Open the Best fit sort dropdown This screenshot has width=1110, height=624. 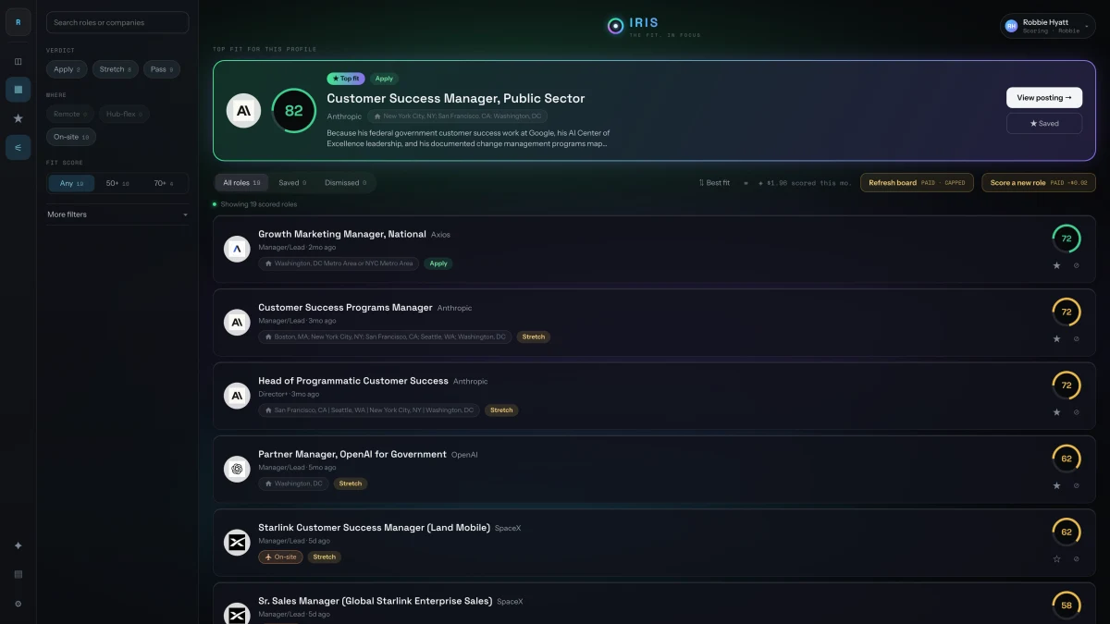coord(714,183)
